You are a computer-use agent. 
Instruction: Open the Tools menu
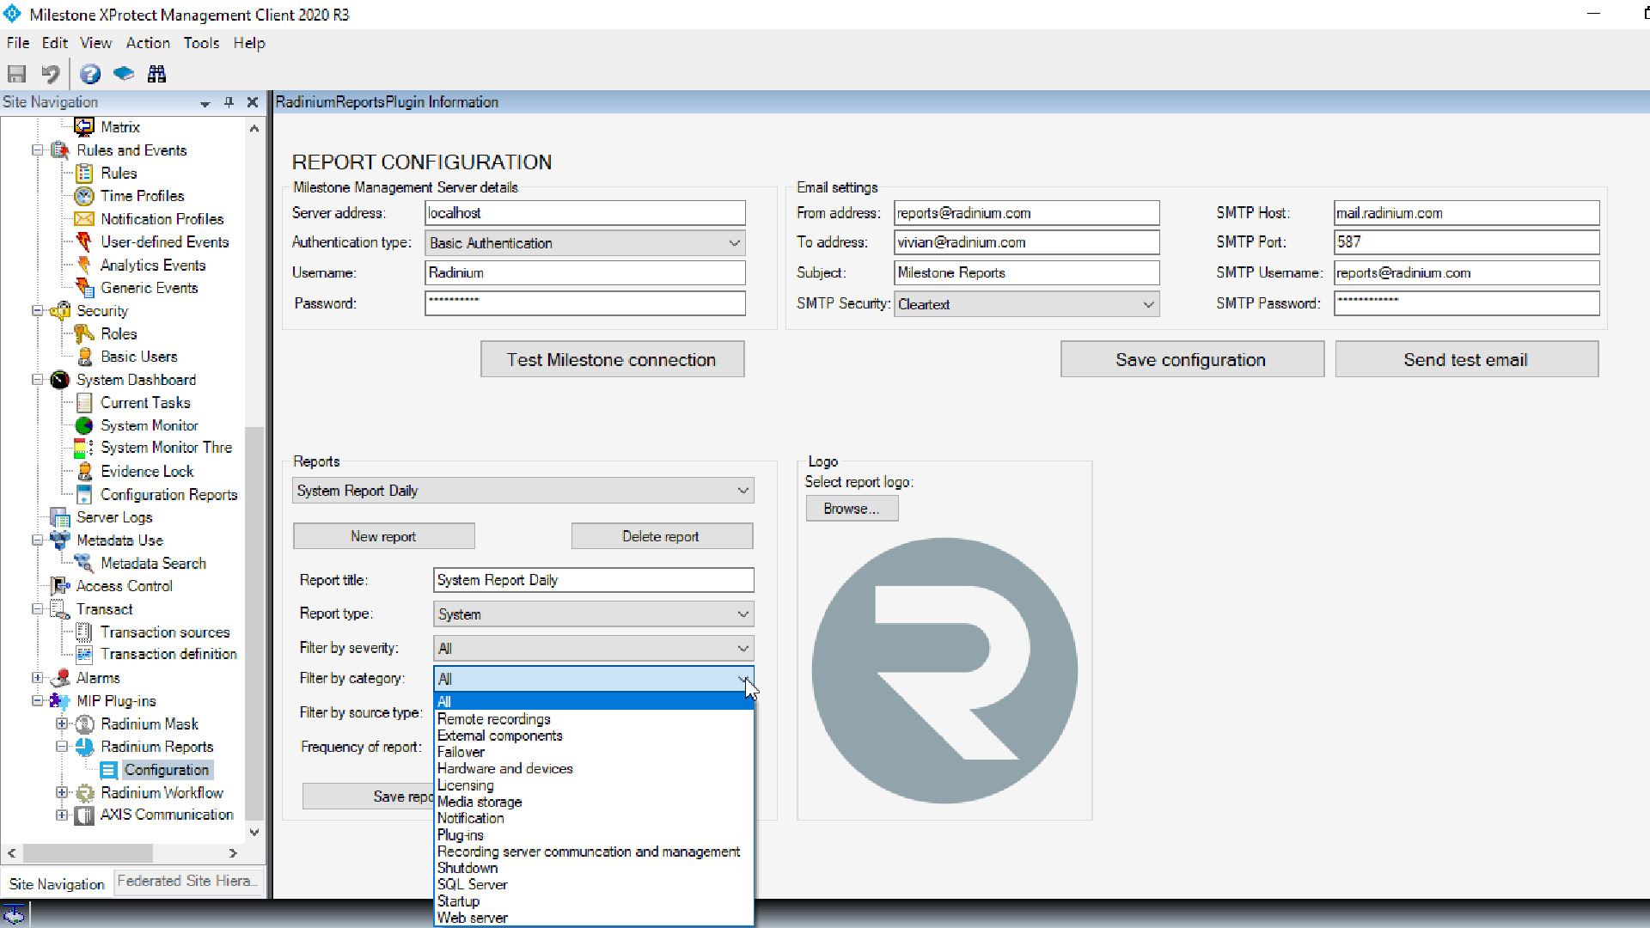coord(201,43)
